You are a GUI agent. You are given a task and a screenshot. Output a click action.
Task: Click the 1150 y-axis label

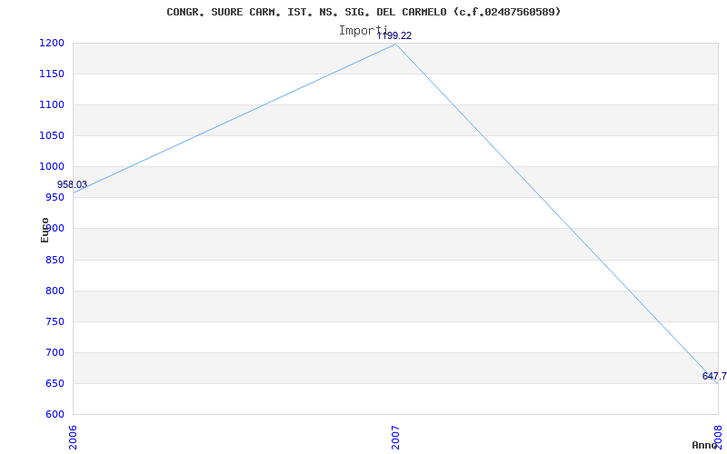(x=52, y=74)
